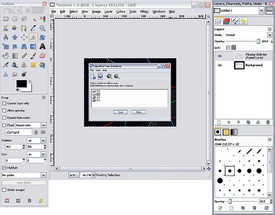Select the Perspective tool
This screenshot has height=215, width=275.
(24, 46)
